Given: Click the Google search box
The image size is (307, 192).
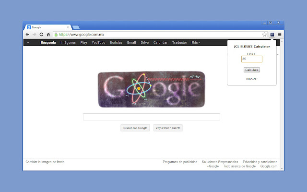Looking at the screenshot, I should [x=152, y=117].
